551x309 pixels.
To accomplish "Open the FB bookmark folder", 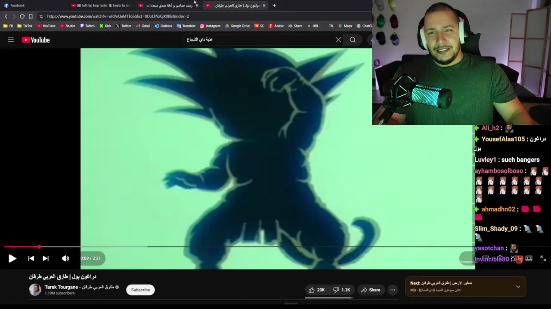I will pyautogui.click(x=8, y=26).
